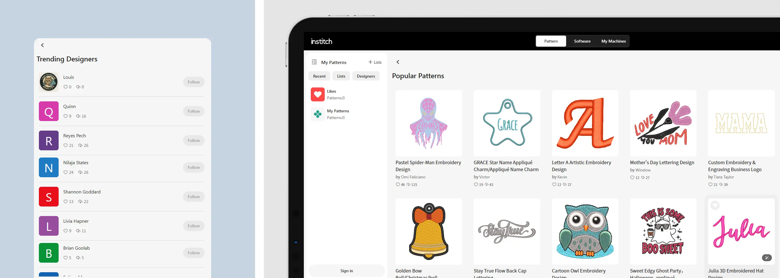Switch to the Software tab
Image resolution: width=780 pixels, height=278 pixels.
pos(582,41)
